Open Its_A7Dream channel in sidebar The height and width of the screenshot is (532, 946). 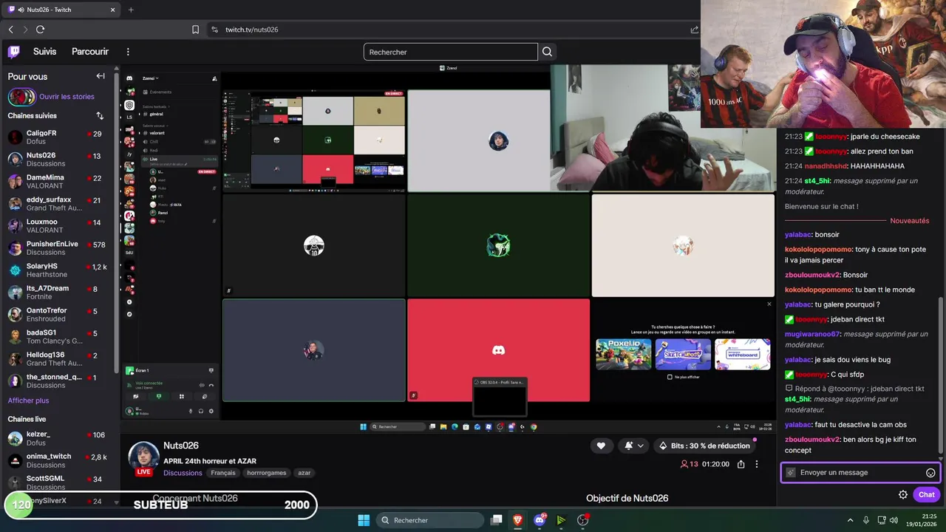tap(58, 293)
